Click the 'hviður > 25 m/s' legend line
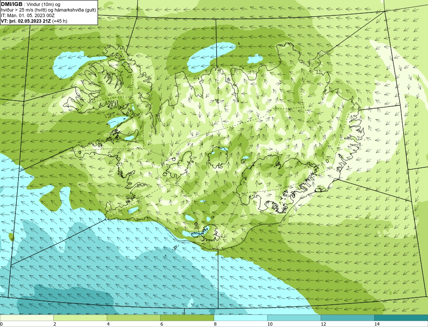 click(x=48, y=10)
